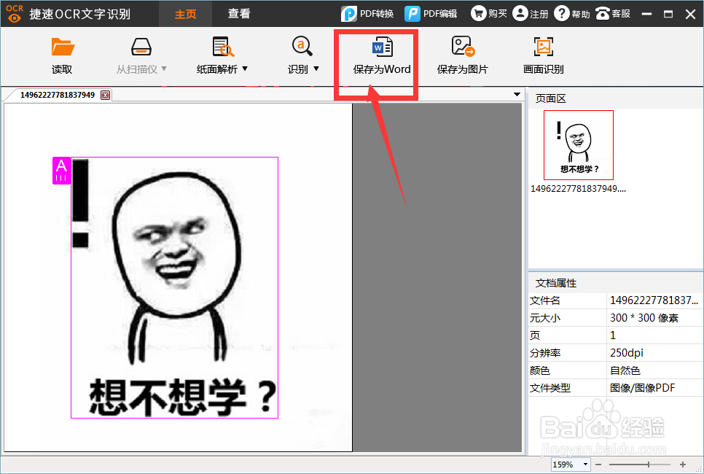Expand the 纸面解析 dropdown arrow
The image size is (704, 474).
[x=245, y=69]
